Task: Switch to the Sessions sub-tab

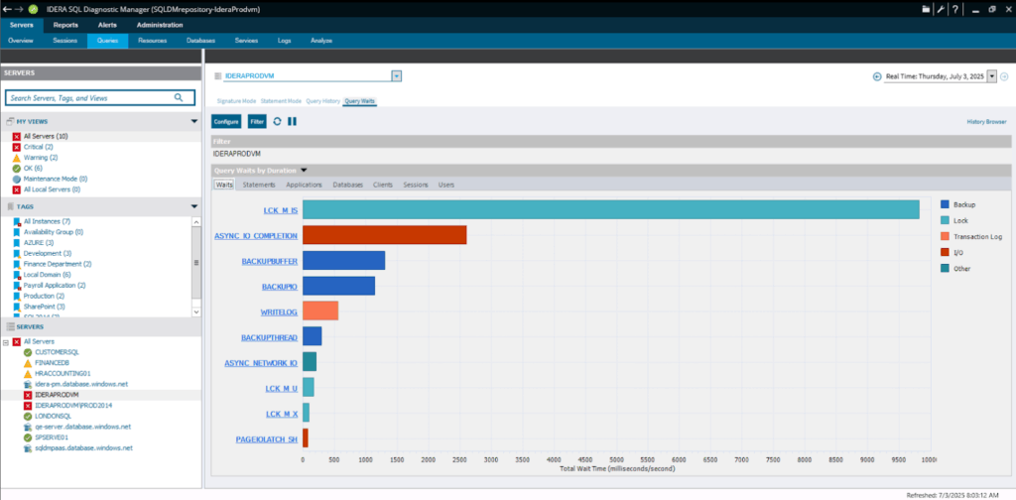Action: pyautogui.click(x=64, y=41)
